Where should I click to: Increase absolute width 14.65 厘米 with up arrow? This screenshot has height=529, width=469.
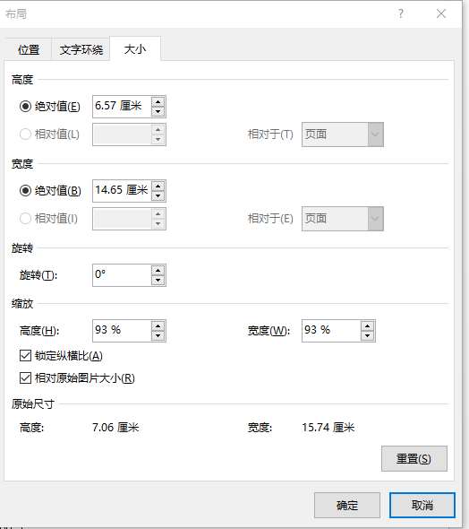click(158, 186)
